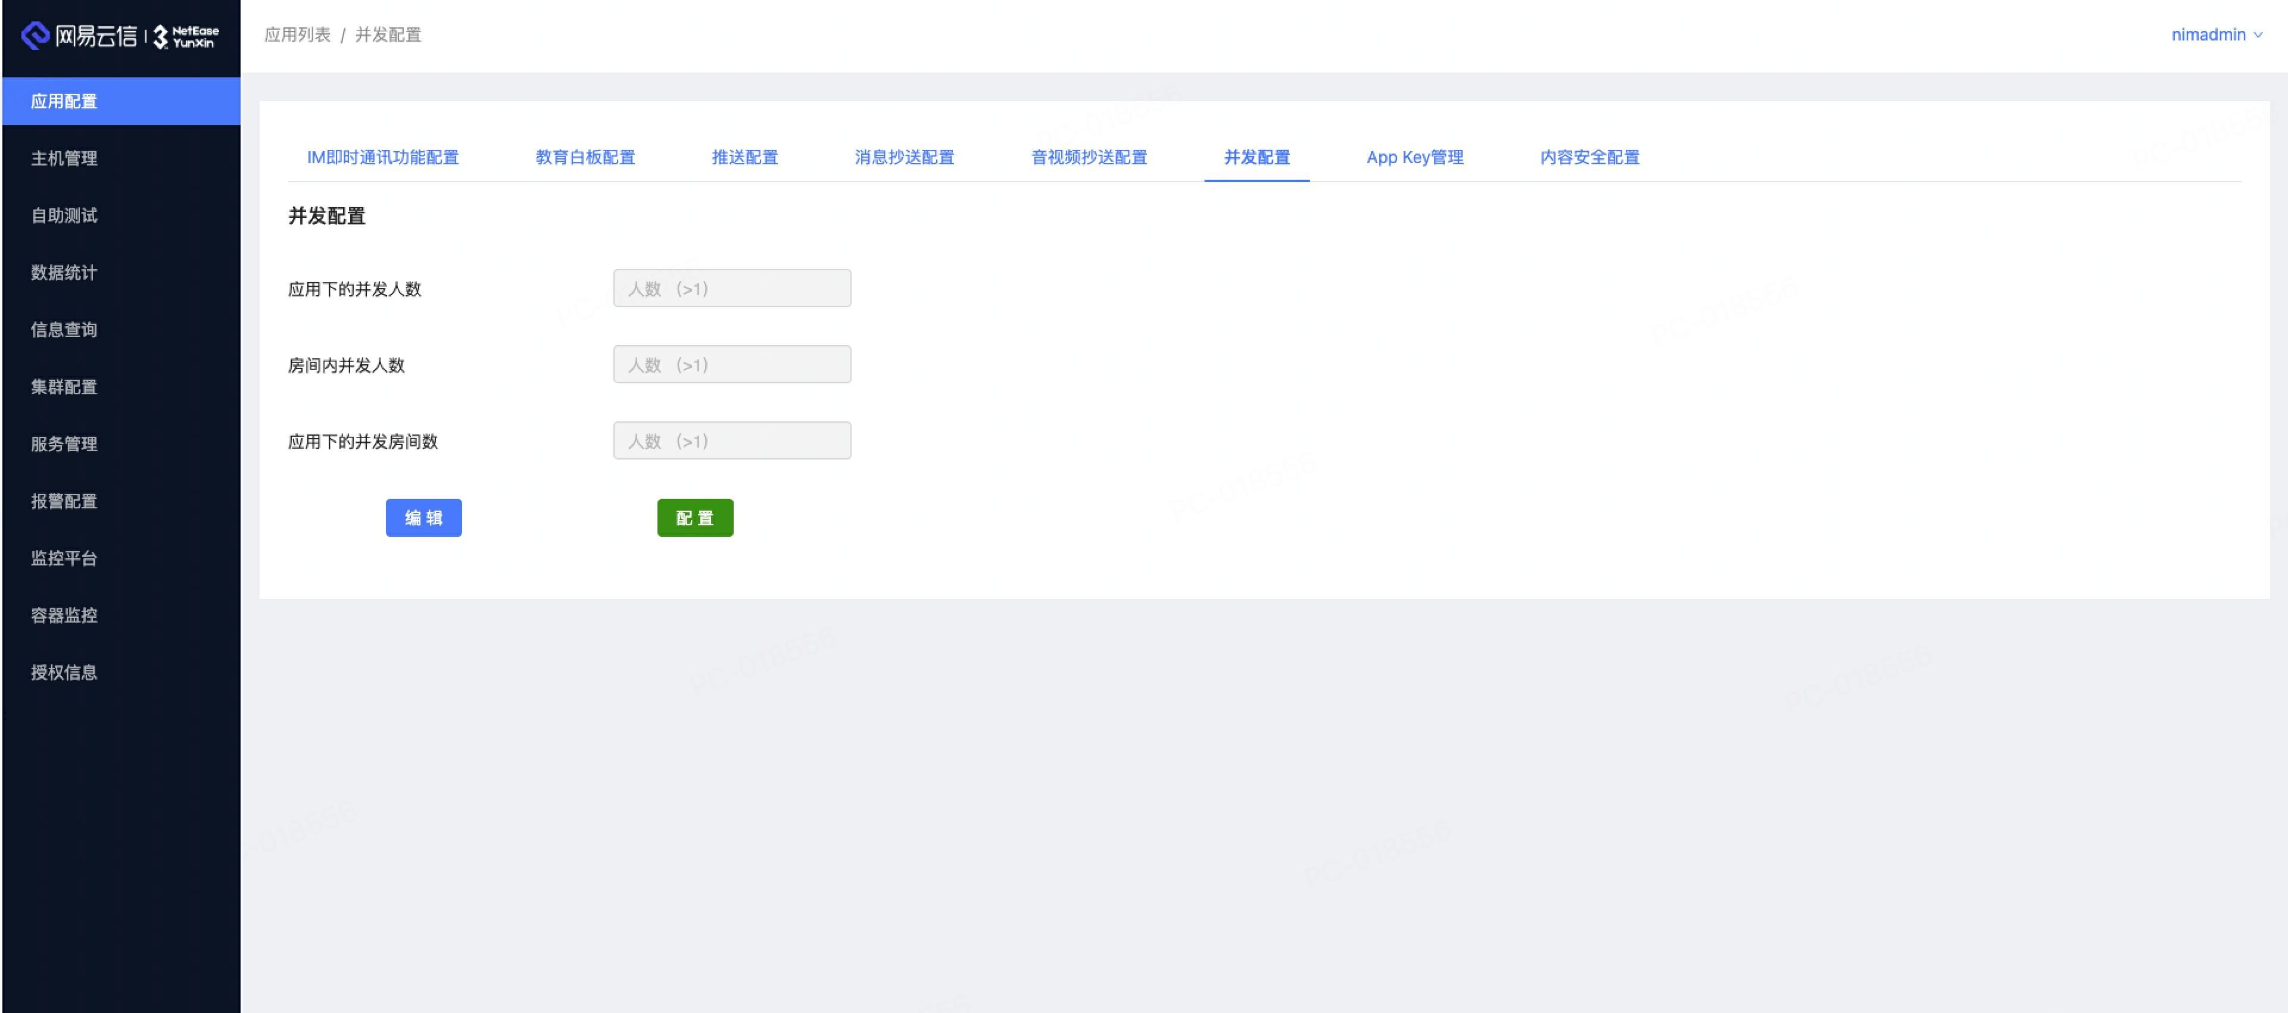Click the 应用列表 breadcrumb link
Screen dimensions: 2288x1013
click(298, 35)
